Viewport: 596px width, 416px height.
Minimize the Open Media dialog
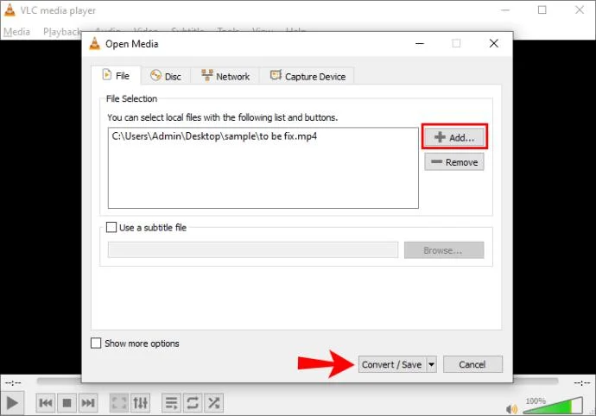(x=420, y=43)
